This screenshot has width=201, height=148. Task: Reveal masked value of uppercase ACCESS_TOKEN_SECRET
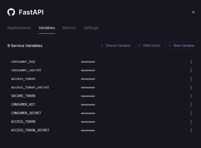click(x=88, y=131)
